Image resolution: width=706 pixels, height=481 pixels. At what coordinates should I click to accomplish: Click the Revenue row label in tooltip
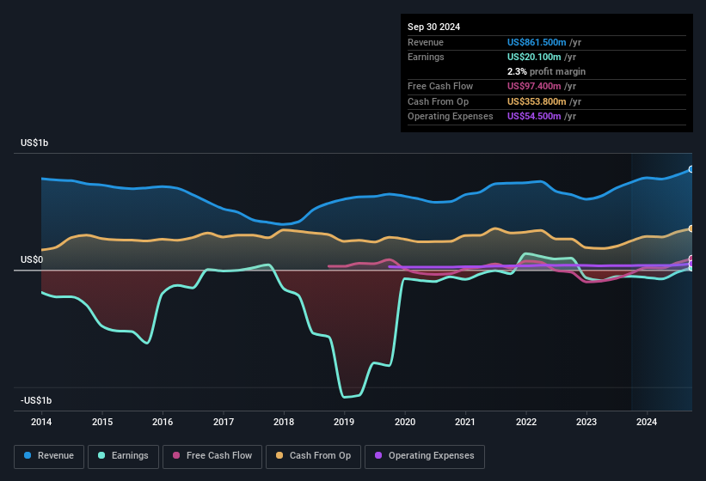[426, 42]
